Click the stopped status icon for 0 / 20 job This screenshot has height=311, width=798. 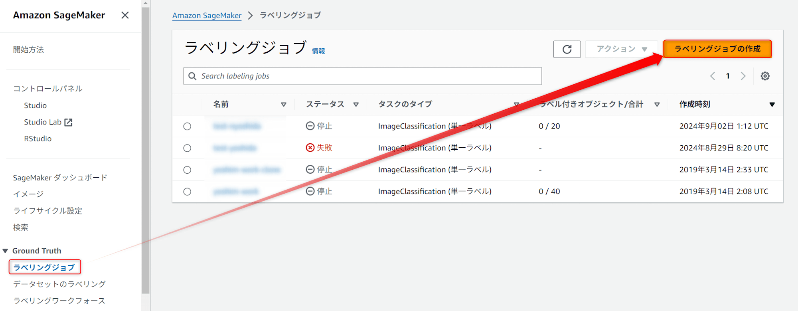[x=310, y=126]
